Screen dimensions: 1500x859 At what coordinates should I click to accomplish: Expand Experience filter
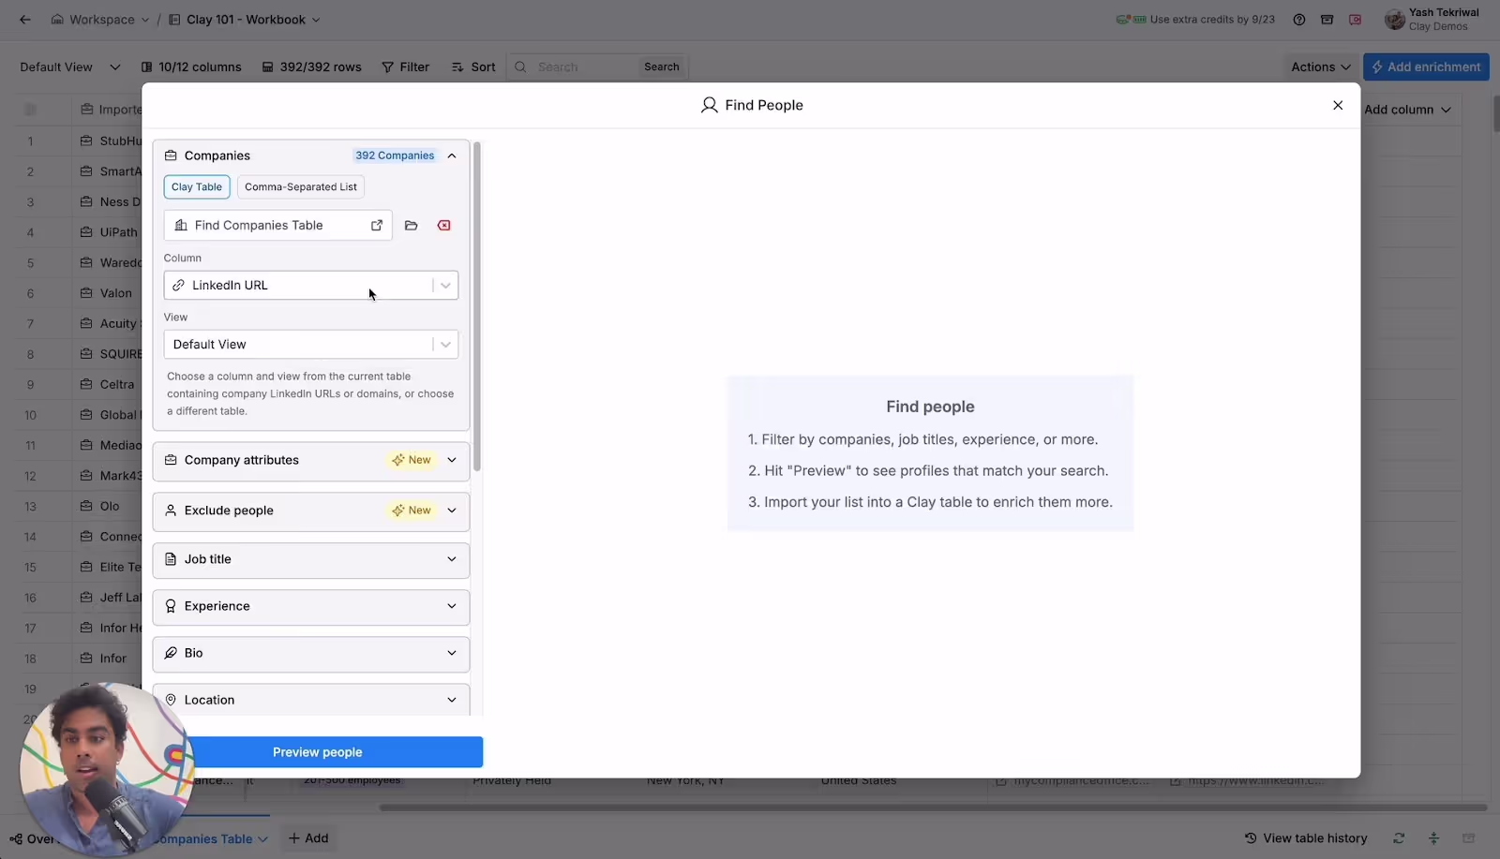311,607
